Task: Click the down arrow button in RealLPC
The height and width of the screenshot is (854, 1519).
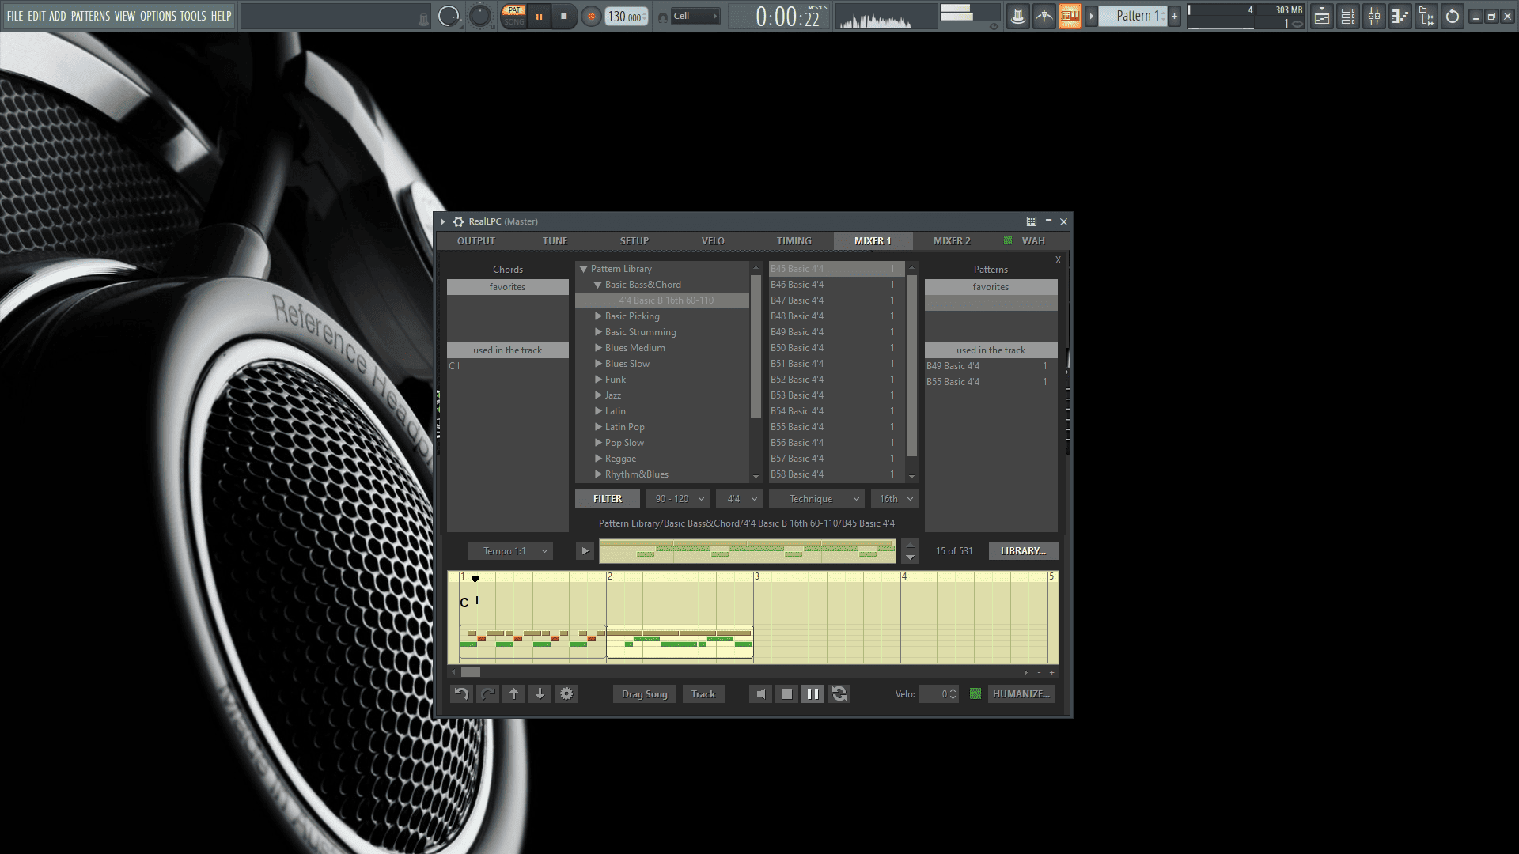Action: coord(540,694)
